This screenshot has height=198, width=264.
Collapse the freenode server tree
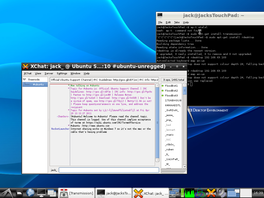24,79
